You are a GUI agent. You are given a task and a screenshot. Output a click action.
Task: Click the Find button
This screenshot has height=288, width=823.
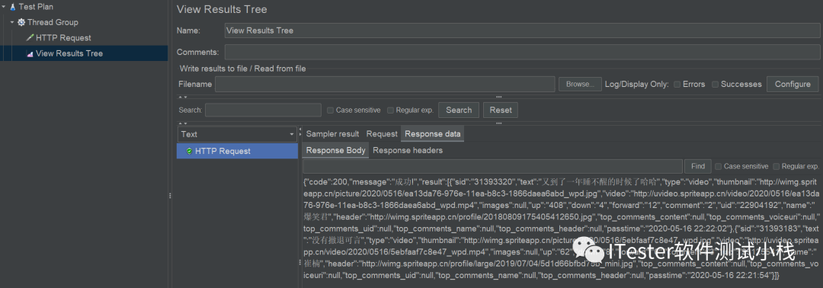[698, 166]
